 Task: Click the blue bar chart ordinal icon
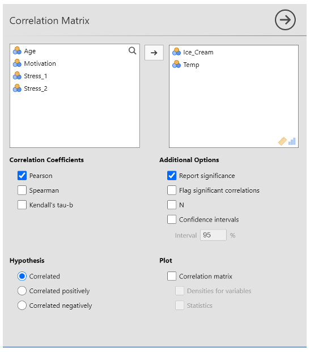tap(292, 142)
